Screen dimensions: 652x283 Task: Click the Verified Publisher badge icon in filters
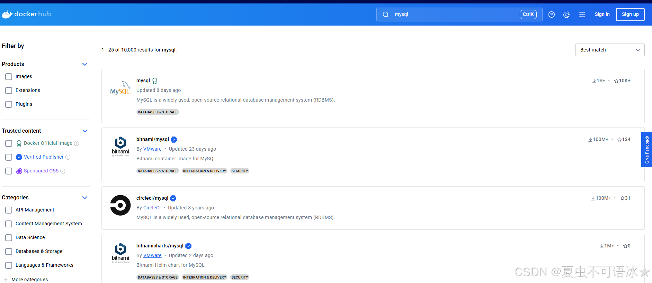[19, 157]
